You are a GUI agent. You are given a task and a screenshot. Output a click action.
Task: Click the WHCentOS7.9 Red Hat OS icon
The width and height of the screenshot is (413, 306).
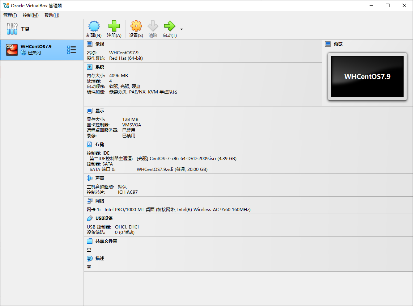click(x=12, y=50)
